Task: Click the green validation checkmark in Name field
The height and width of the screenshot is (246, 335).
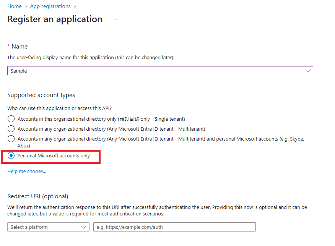Action: pyautogui.click(x=308, y=71)
